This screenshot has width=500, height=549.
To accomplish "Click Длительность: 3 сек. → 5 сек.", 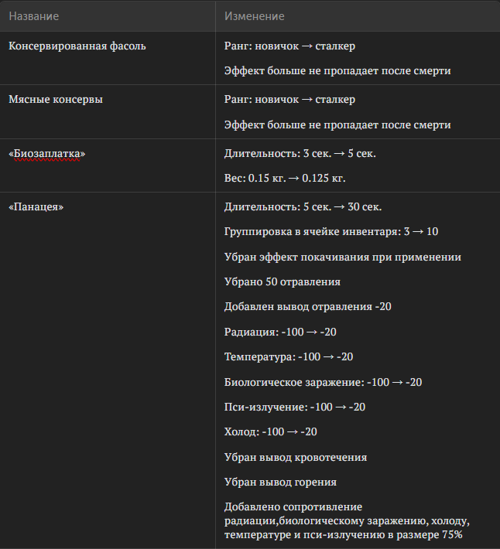I will click(300, 154).
